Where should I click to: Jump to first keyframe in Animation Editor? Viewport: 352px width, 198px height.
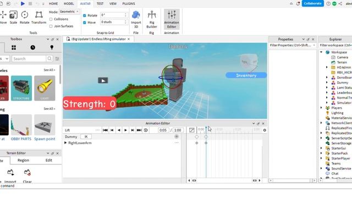(x=105, y=130)
